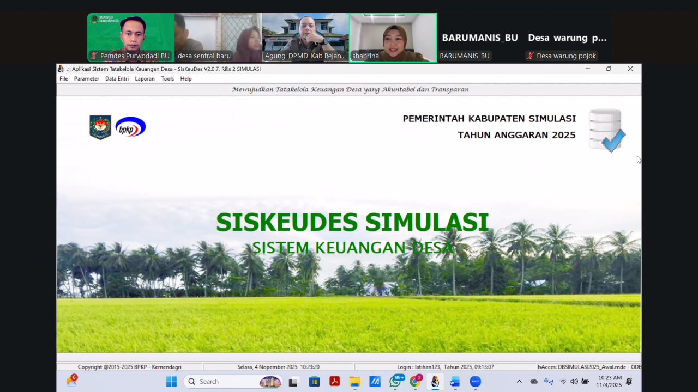Open the Data Entri menu

point(116,78)
